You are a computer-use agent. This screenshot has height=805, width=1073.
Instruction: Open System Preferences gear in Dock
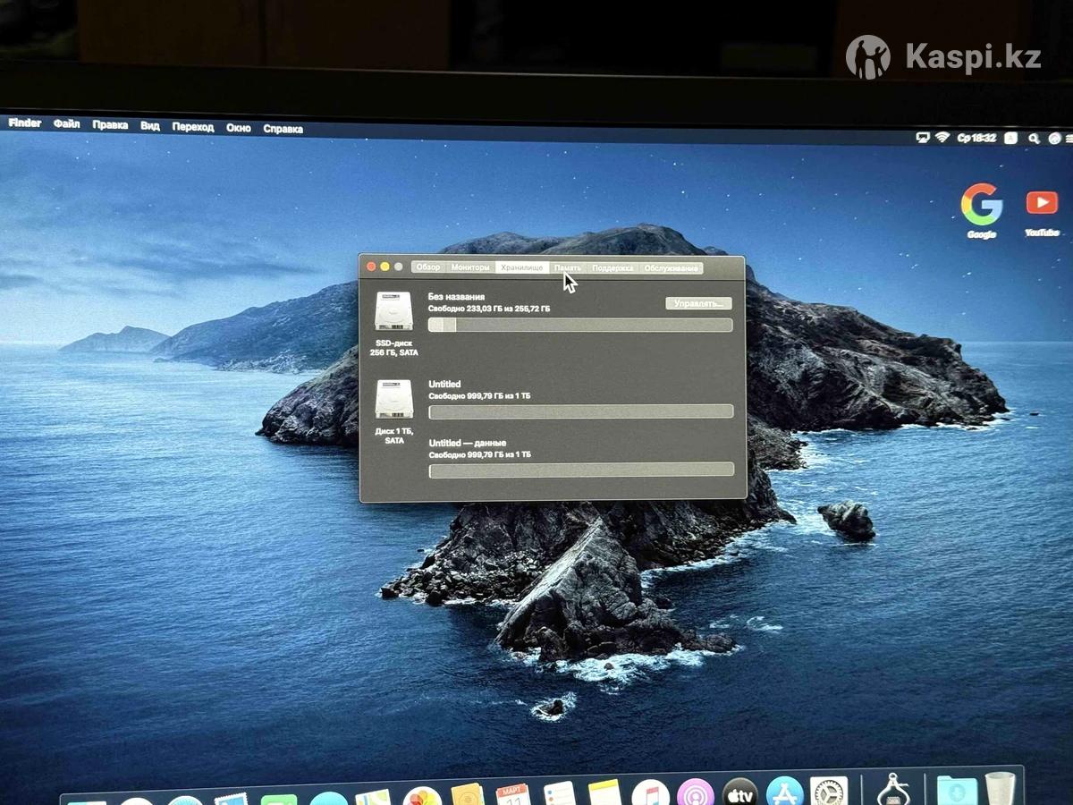click(x=829, y=792)
